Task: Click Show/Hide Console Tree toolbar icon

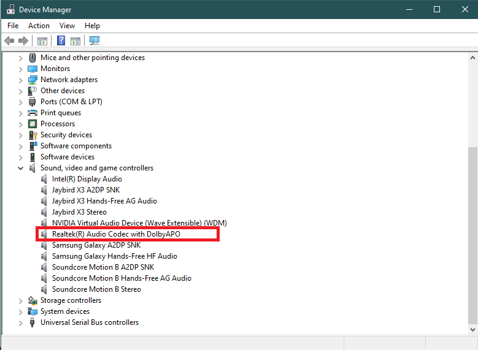Action: pyautogui.click(x=42, y=41)
